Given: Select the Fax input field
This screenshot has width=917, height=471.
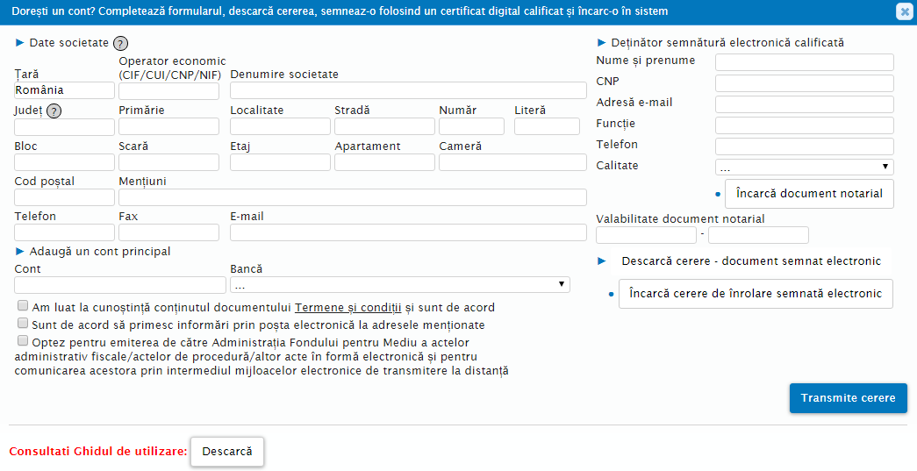Looking at the screenshot, I should 169,232.
